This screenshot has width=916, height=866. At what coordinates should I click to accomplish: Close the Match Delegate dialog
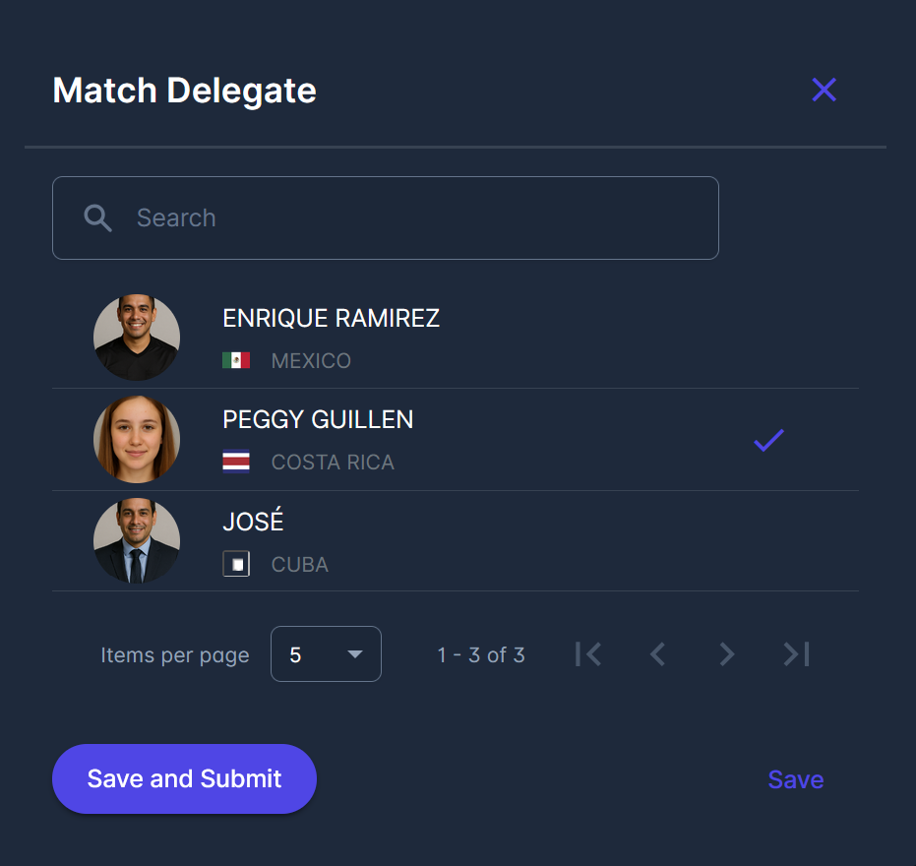pos(824,91)
